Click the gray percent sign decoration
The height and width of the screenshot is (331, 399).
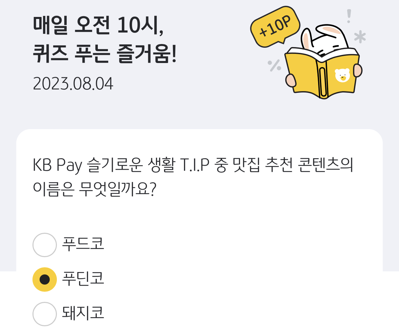[x=274, y=65]
